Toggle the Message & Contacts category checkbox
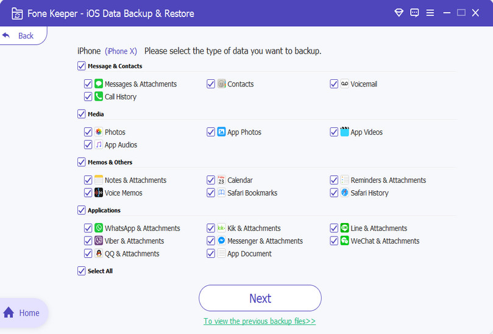 [x=82, y=66]
